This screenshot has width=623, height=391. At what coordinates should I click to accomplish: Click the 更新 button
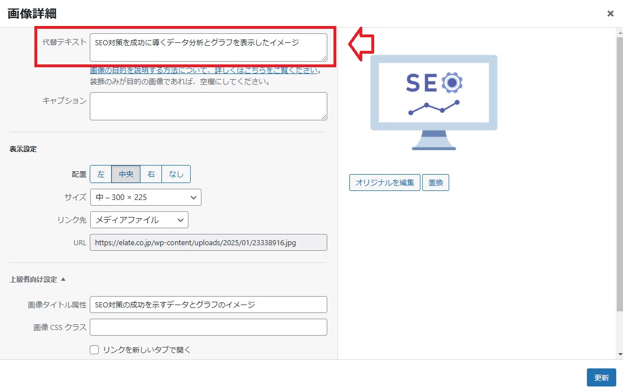click(601, 377)
